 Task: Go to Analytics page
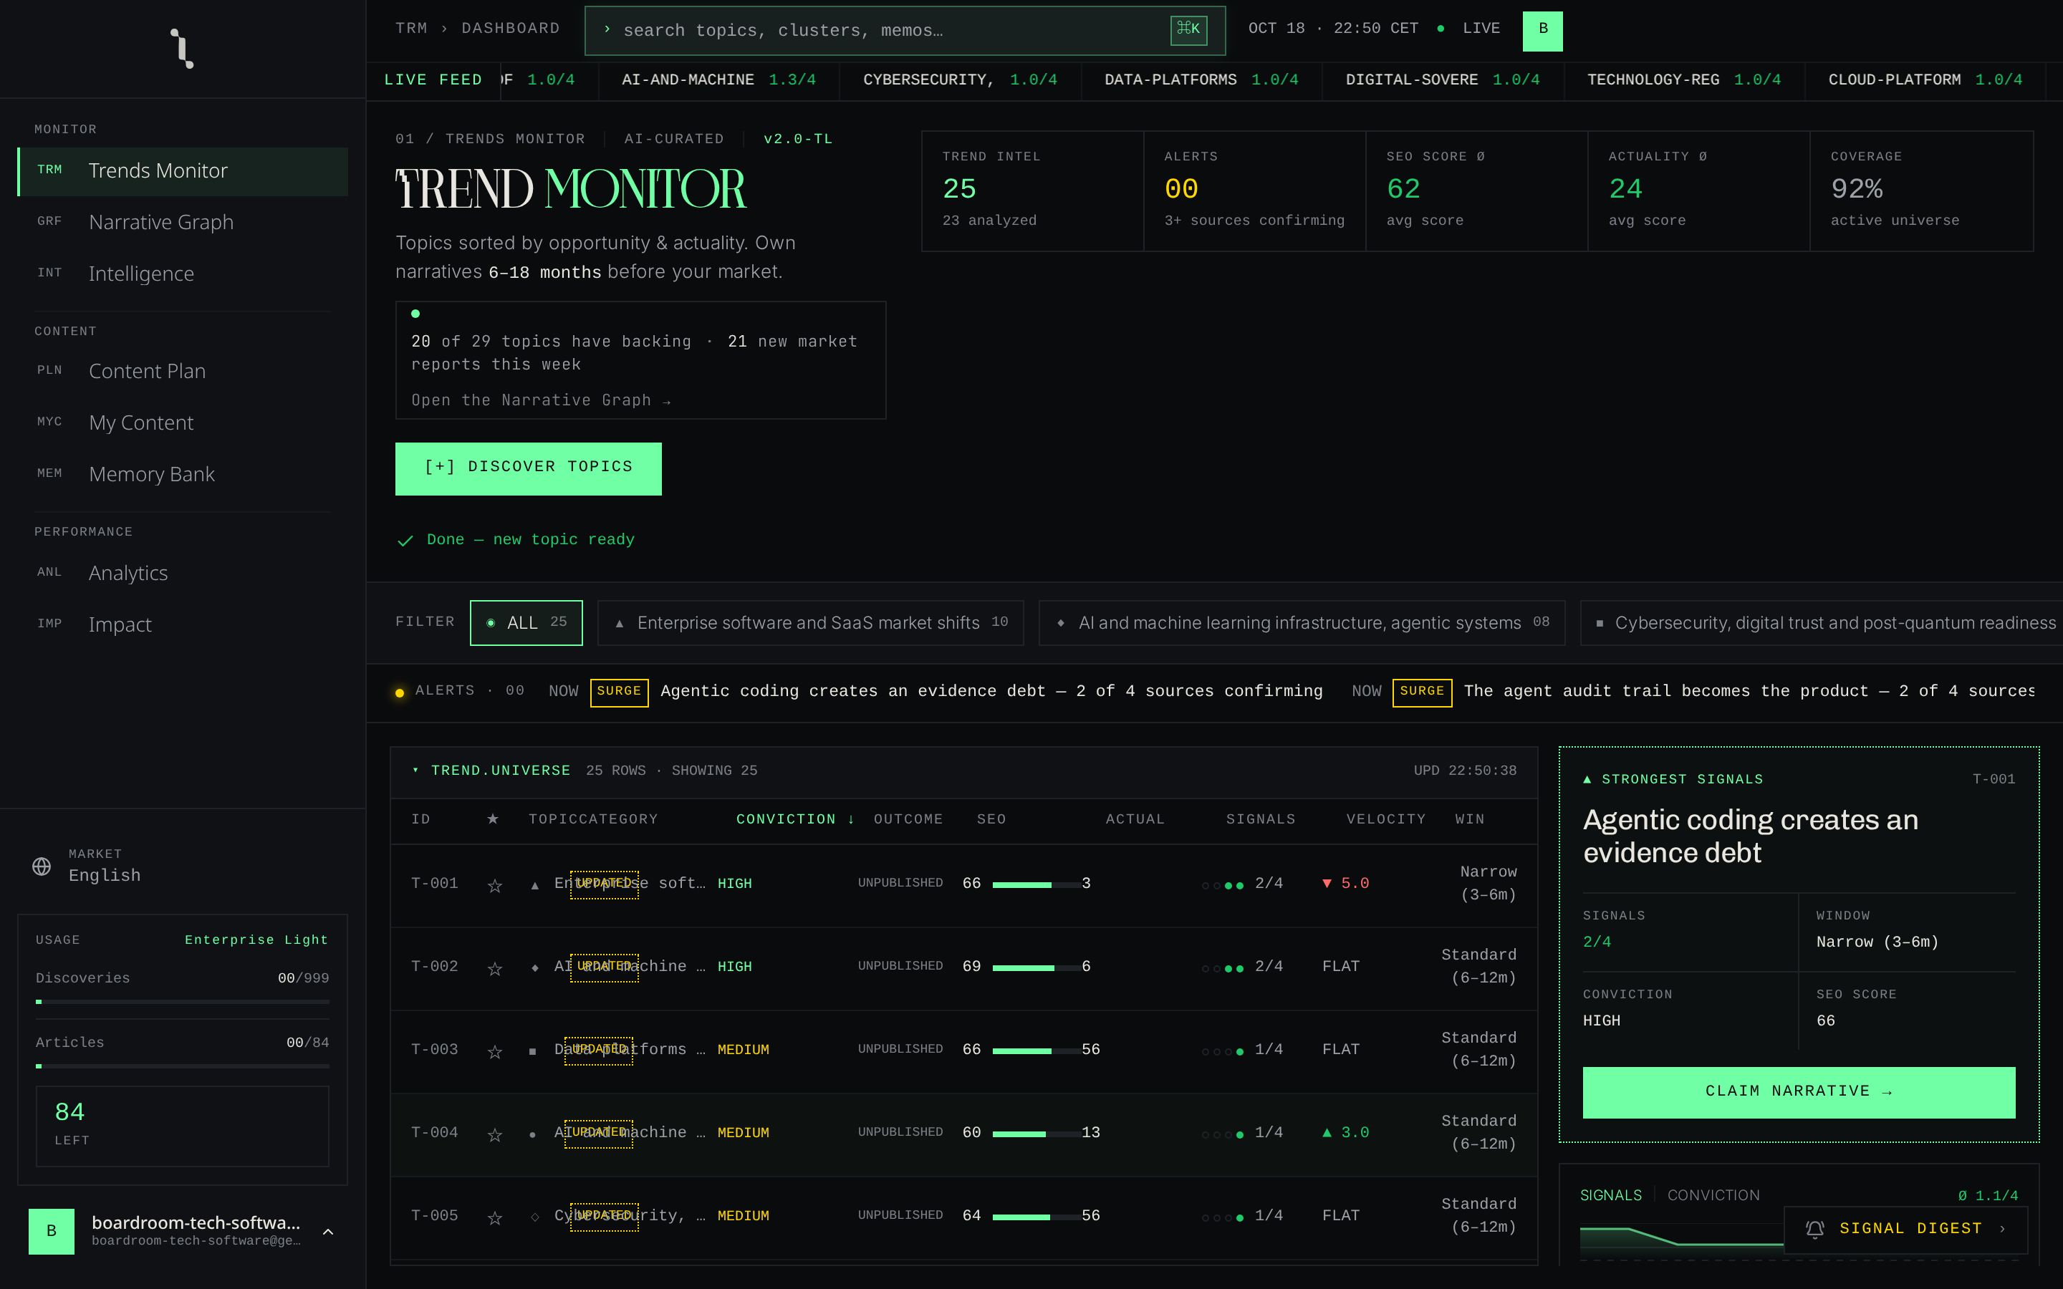point(183,573)
